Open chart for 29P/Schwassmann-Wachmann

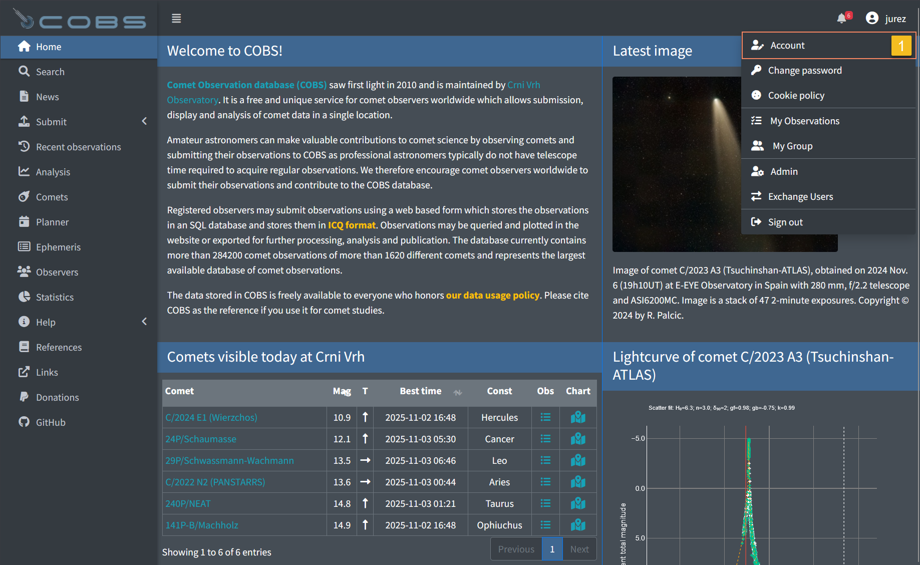tap(578, 460)
